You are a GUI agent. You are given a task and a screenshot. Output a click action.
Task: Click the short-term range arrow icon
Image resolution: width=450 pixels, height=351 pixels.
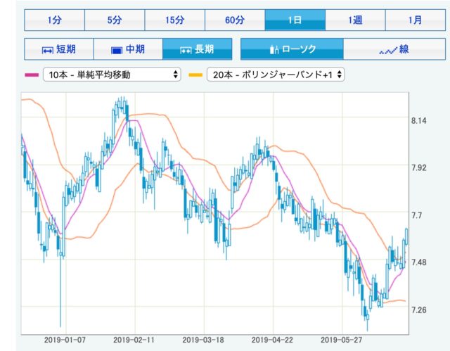[x=48, y=50]
